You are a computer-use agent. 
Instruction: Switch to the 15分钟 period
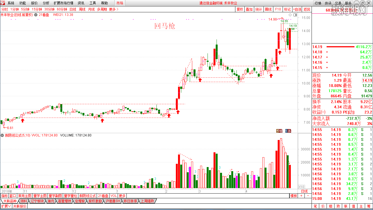(x=37, y=9)
